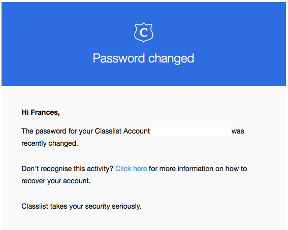The image size is (288, 230).
Task: Click "Don't recognise this activity?" text
Action: point(67,169)
